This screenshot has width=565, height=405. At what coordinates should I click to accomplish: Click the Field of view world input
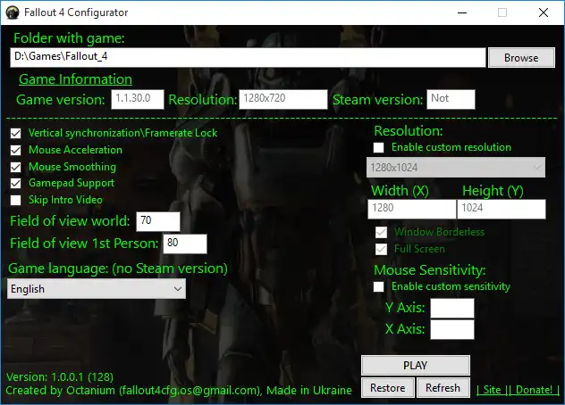(x=158, y=221)
